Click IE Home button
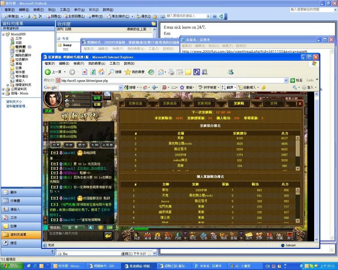 coord(101,72)
